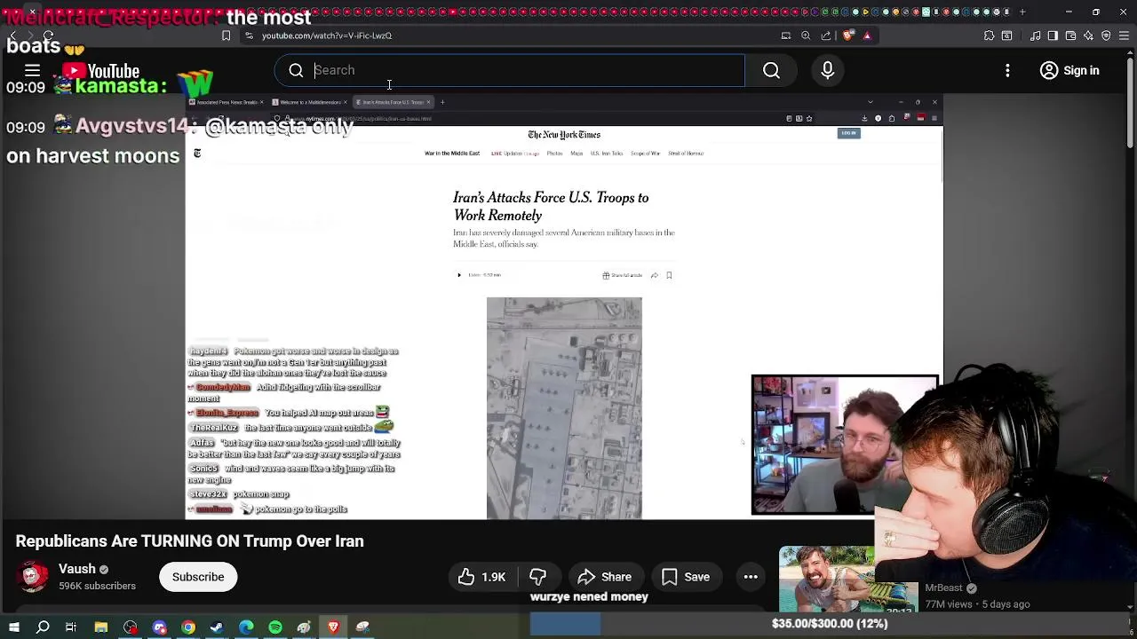Open Microsoft Edge from the taskbar
The width and height of the screenshot is (1137, 639).
[x=246, y=627]
